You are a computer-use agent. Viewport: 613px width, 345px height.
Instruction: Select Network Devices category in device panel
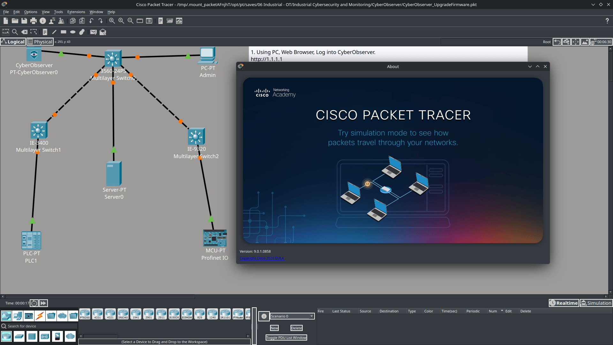pyautogui.click(x=6, y=316)
